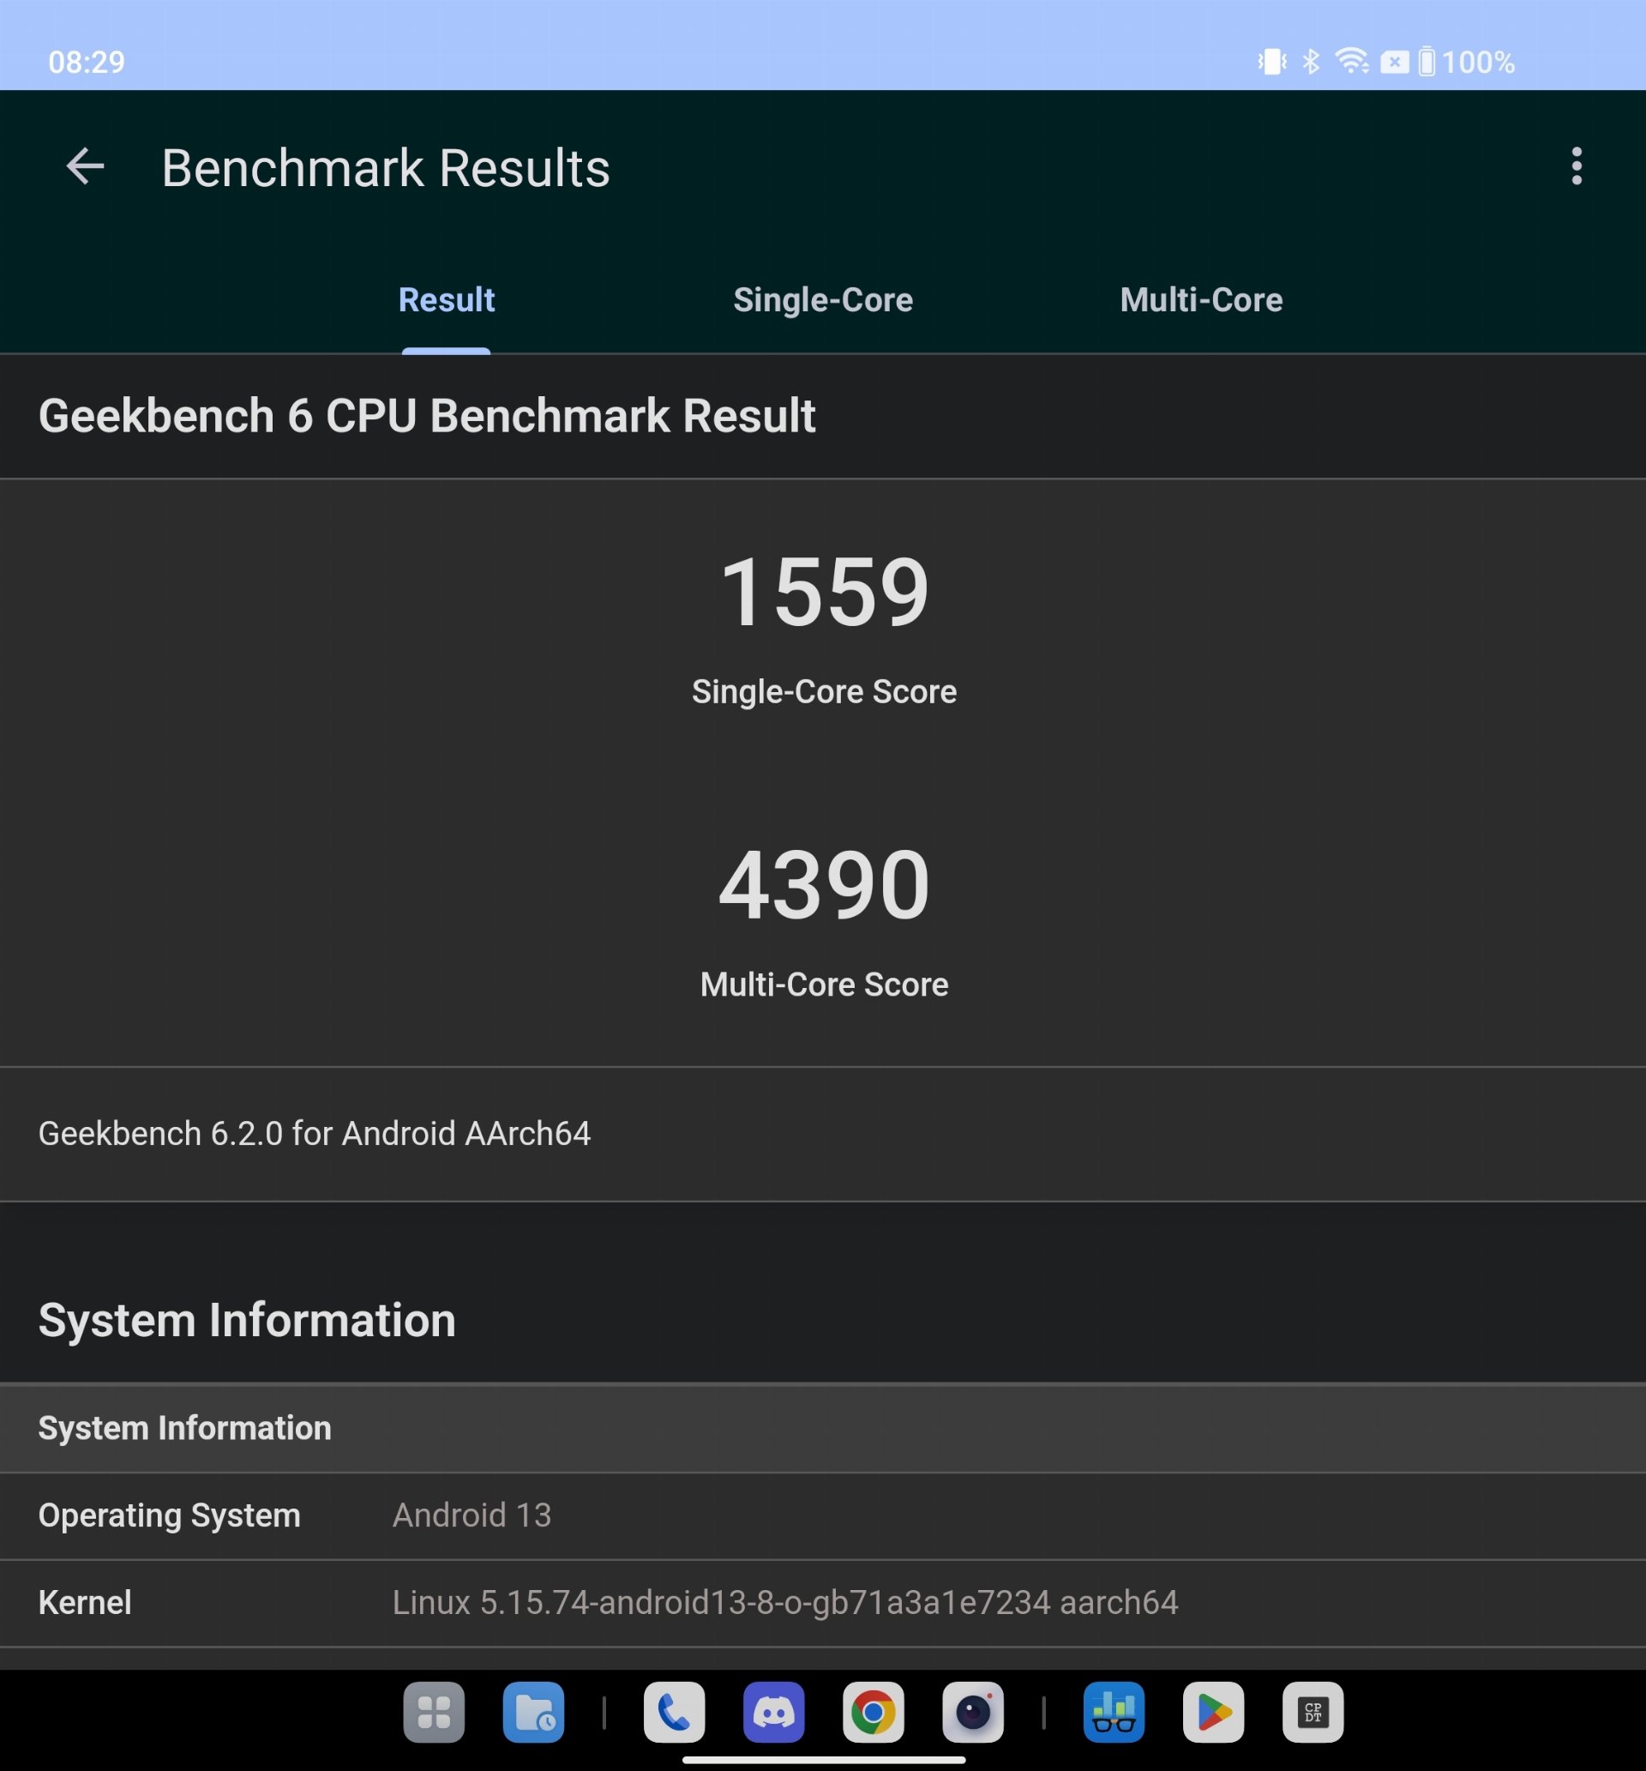Screen dimensions: 1646x1771
Task: Tap the Operating System row label
Action: tap(169, 1515)
